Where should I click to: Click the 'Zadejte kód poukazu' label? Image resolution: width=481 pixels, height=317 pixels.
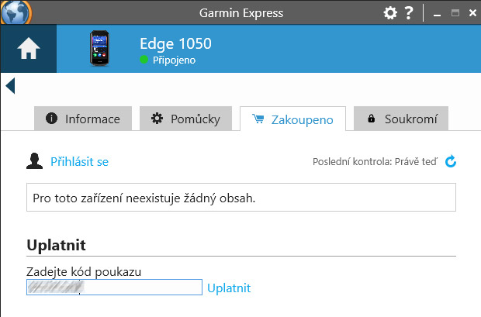click(84, 271)
